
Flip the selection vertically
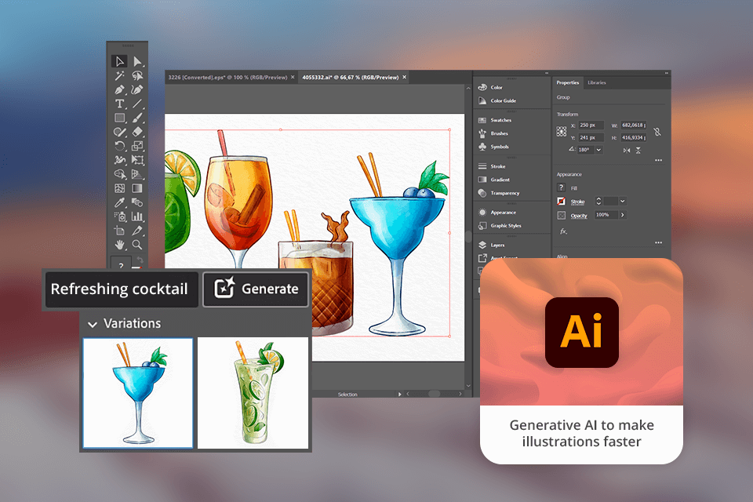[x=638, y=151]
